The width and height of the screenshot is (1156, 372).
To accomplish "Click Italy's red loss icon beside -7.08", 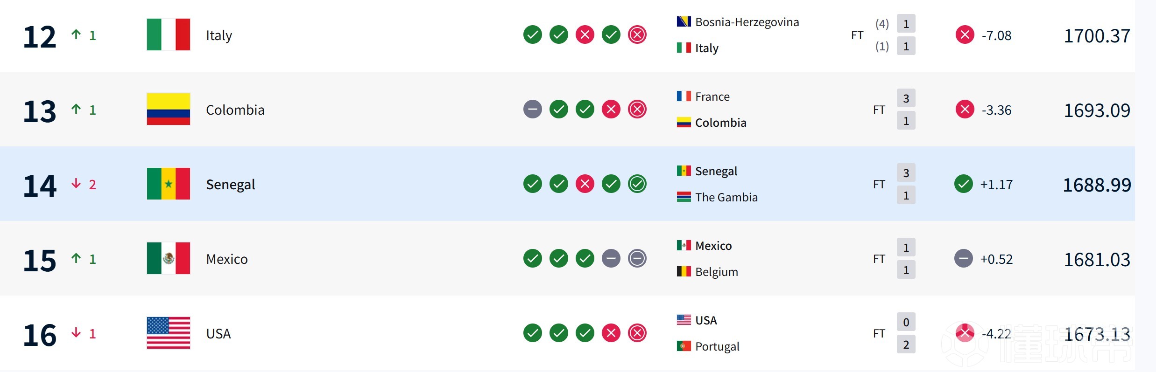I will (x=965, y=34).
